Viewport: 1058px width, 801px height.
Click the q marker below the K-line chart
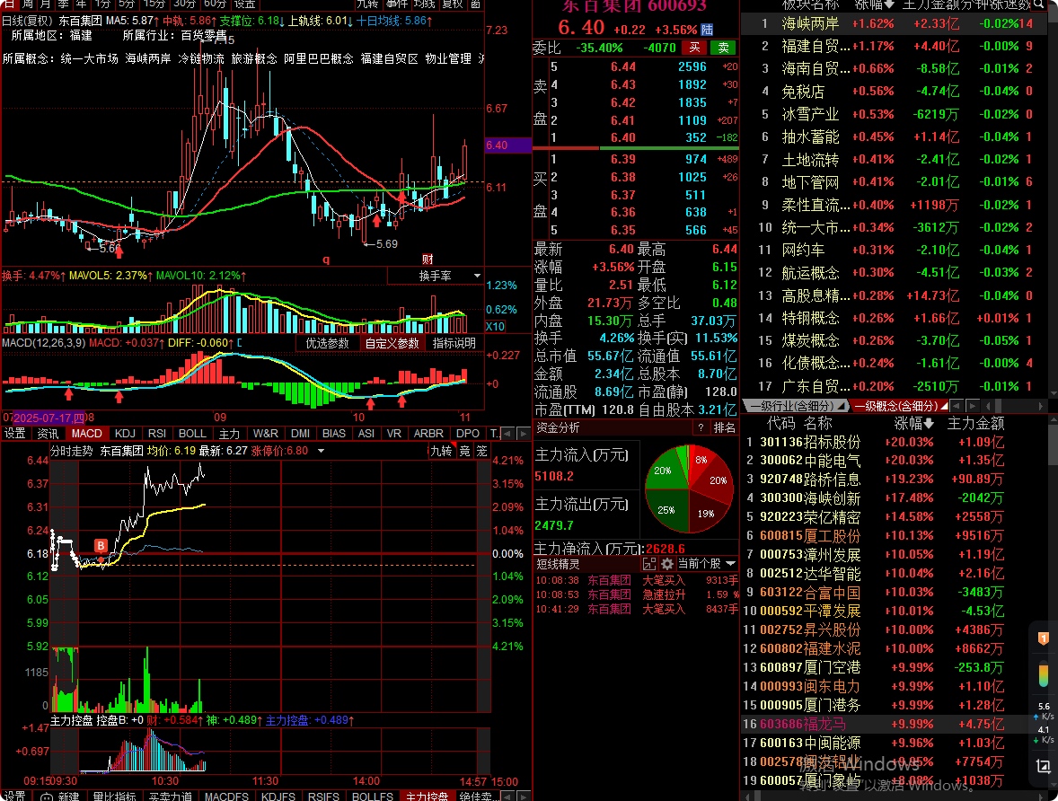(326, 260)
